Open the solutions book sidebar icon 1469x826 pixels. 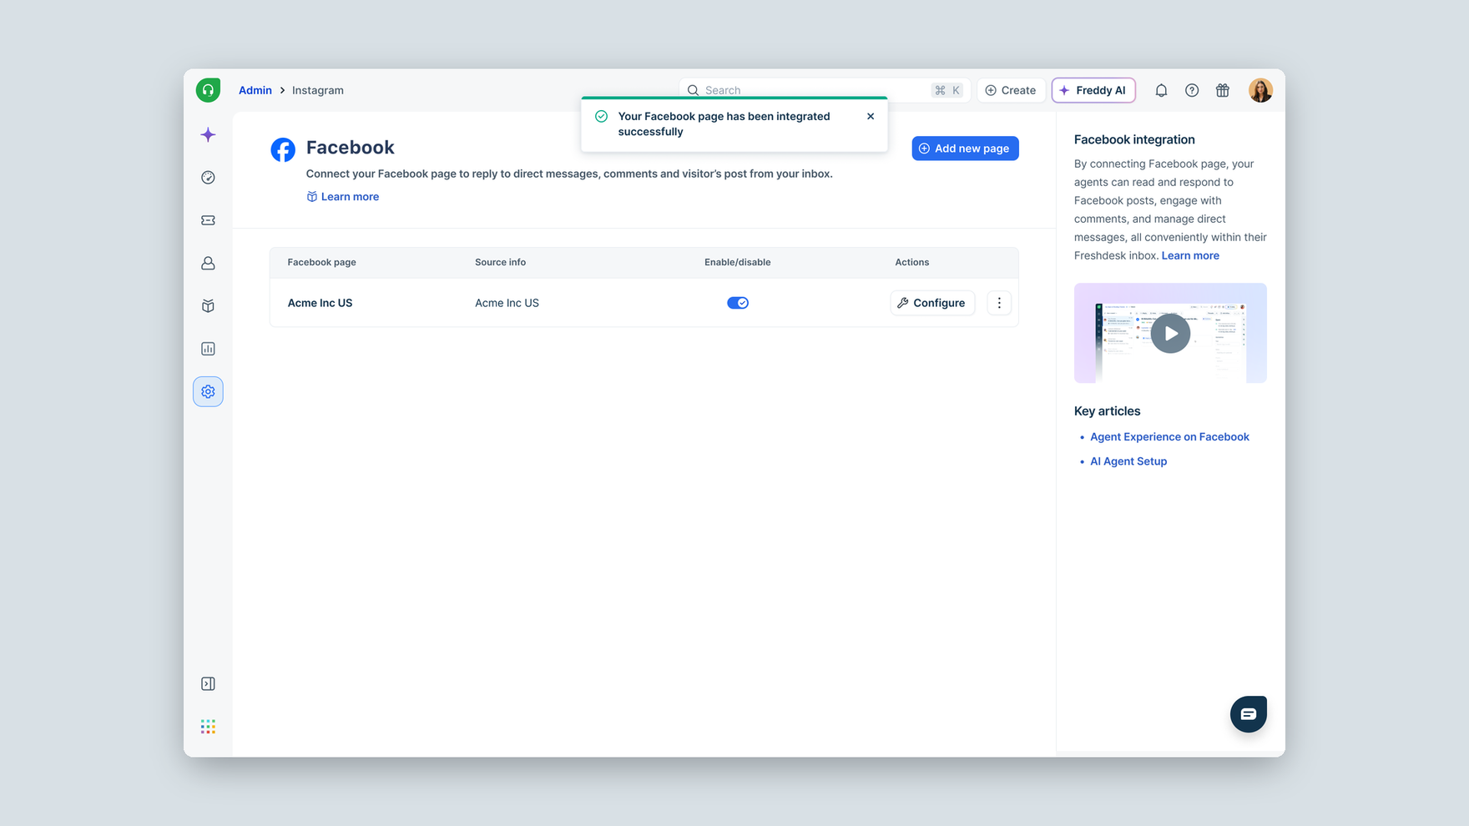pyautogui.click(x=208, y=306)
